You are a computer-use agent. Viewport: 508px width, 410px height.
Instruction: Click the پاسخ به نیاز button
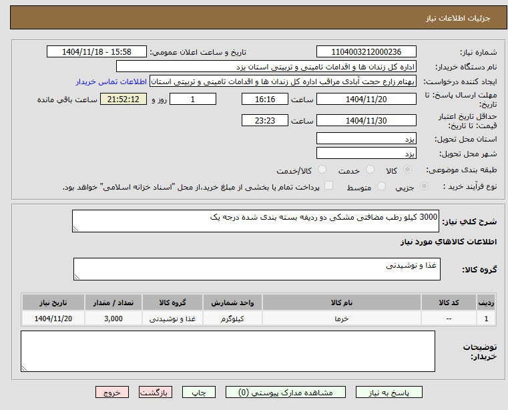[x=389, y=392]
